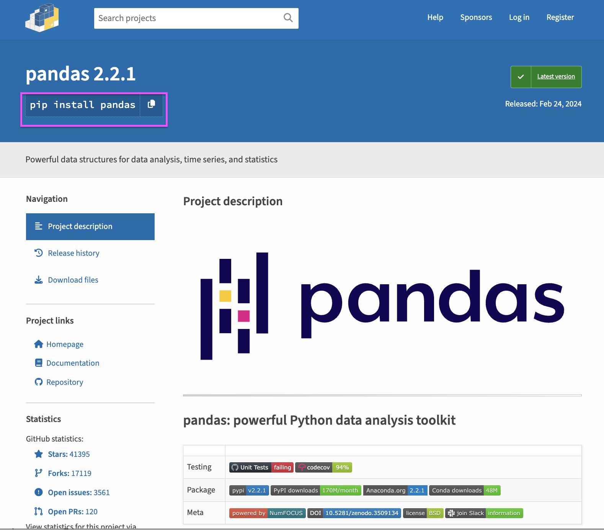The height and width of the screenshot is (530, 604).
Task: Copy pip install command to clipboard
Action: 152,104
